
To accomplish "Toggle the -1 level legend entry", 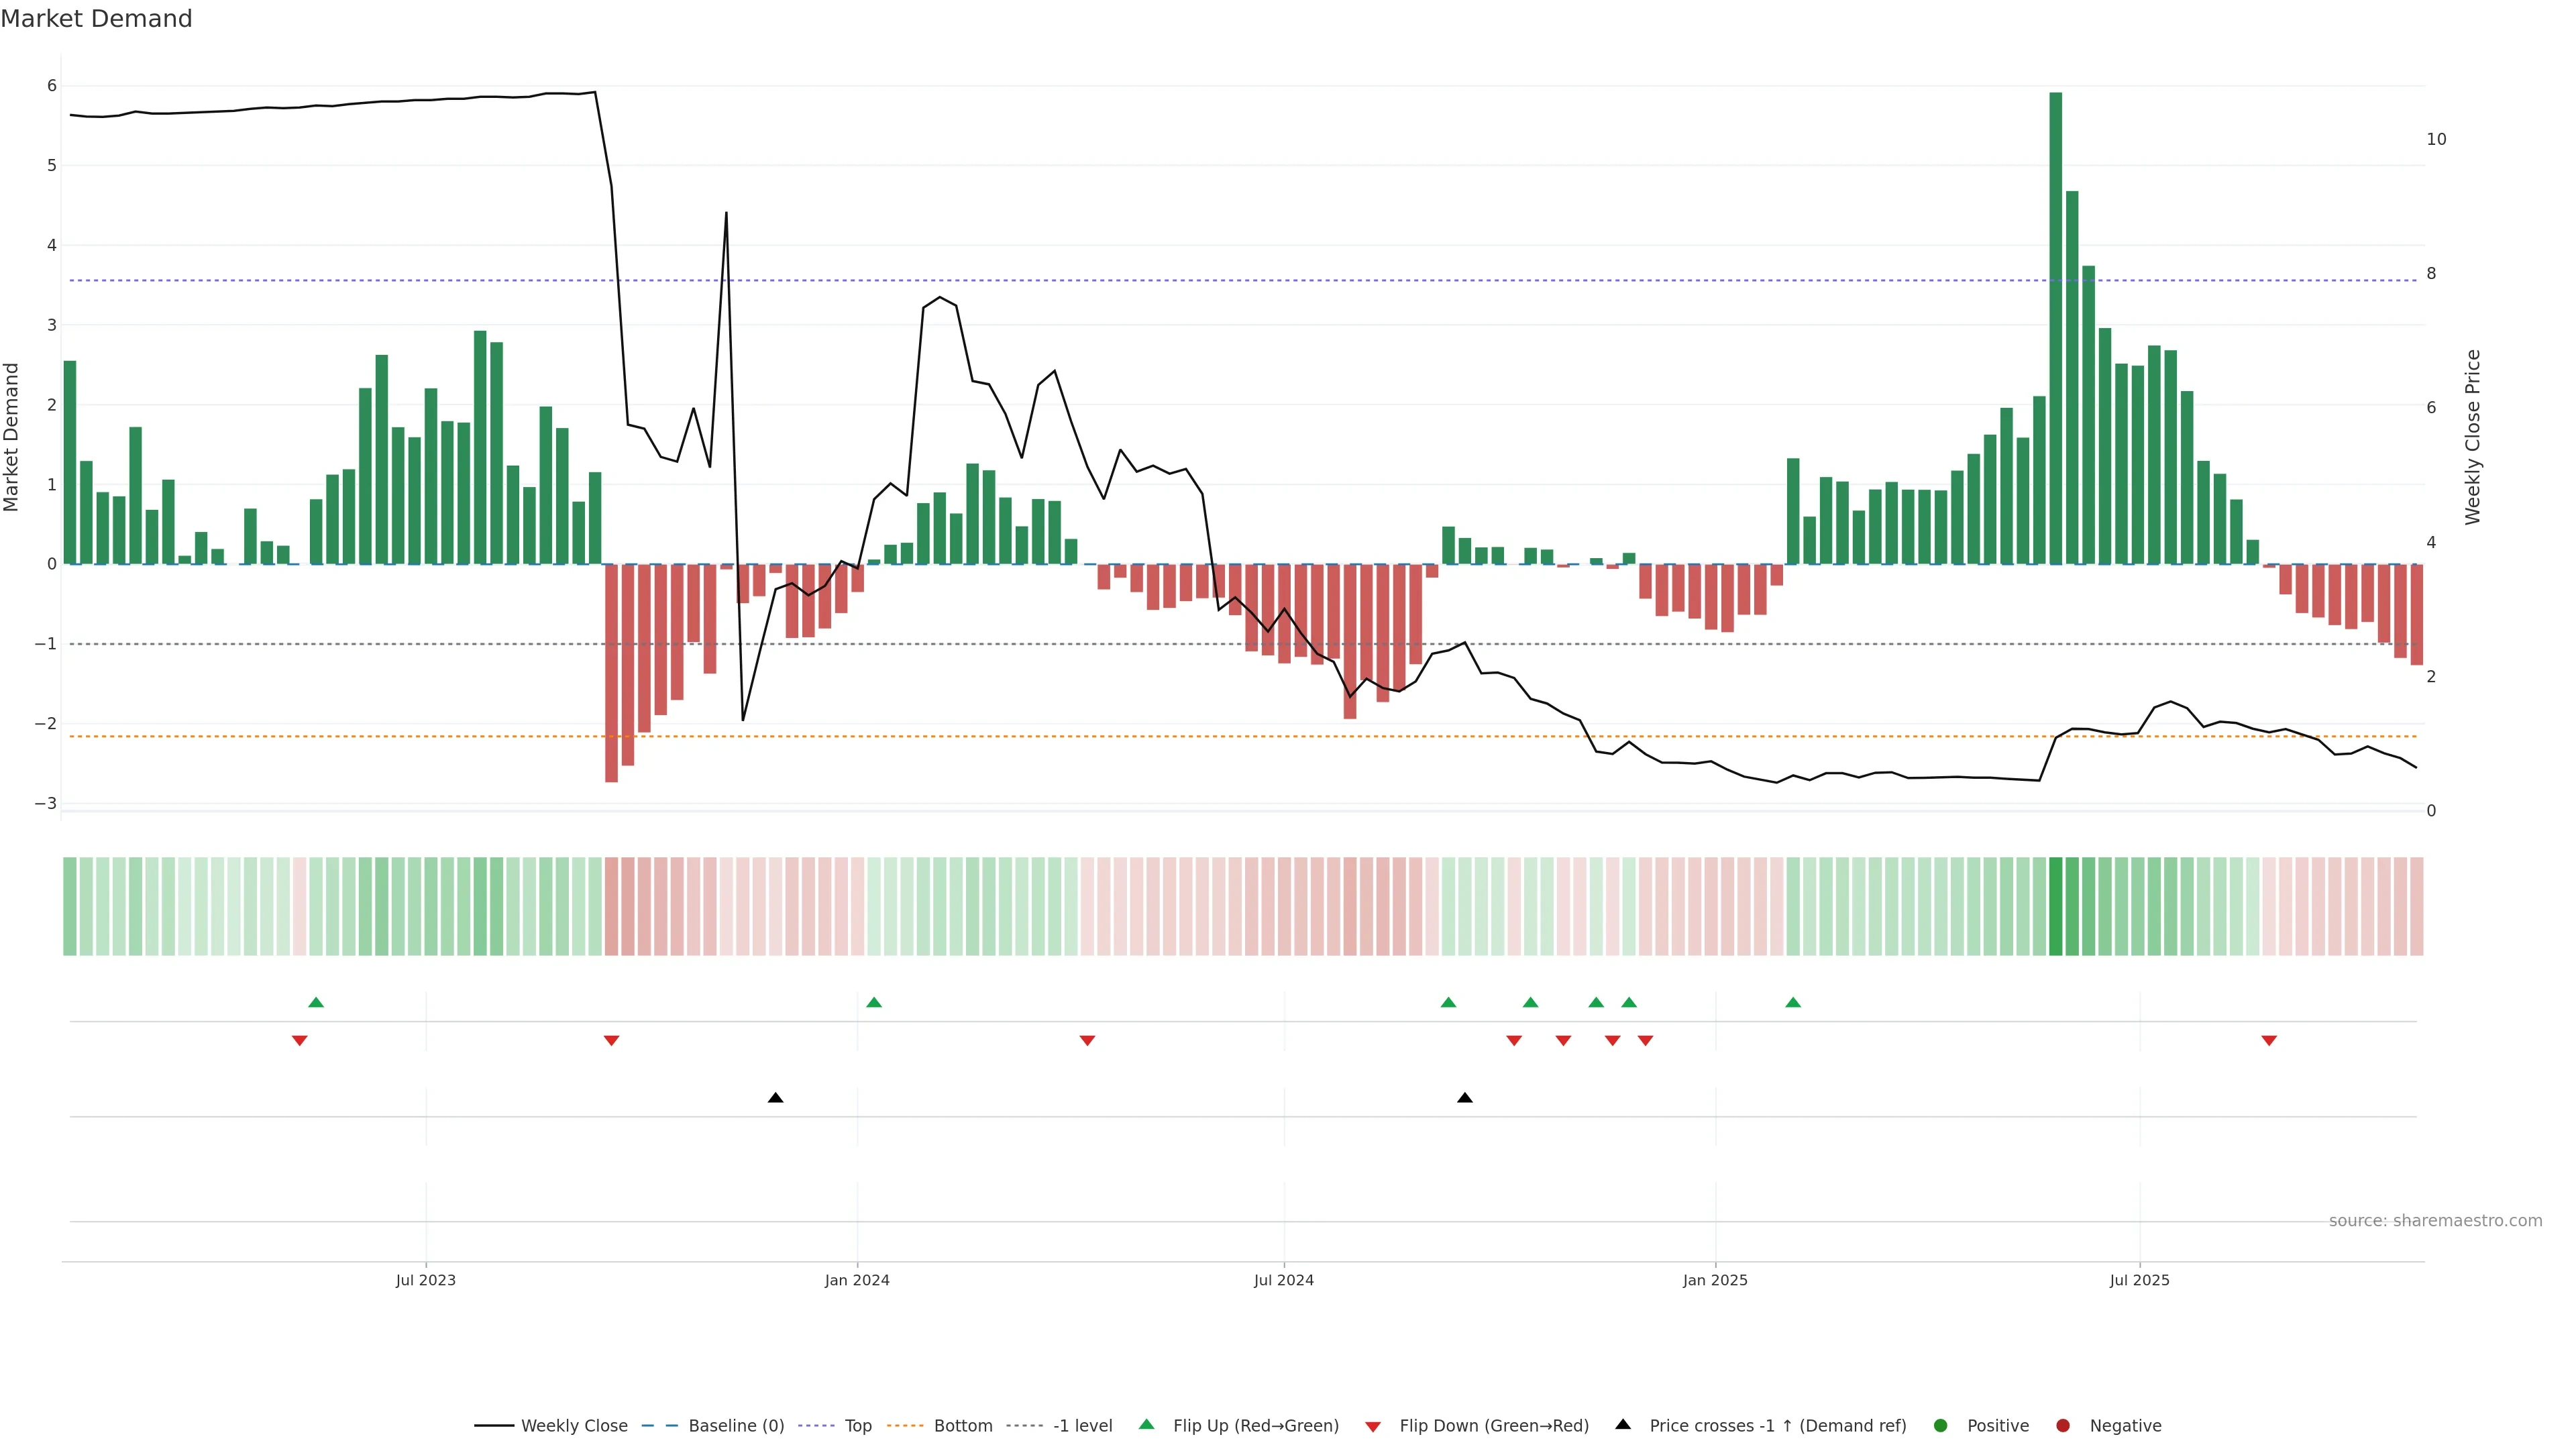I will point(1082,1426).
